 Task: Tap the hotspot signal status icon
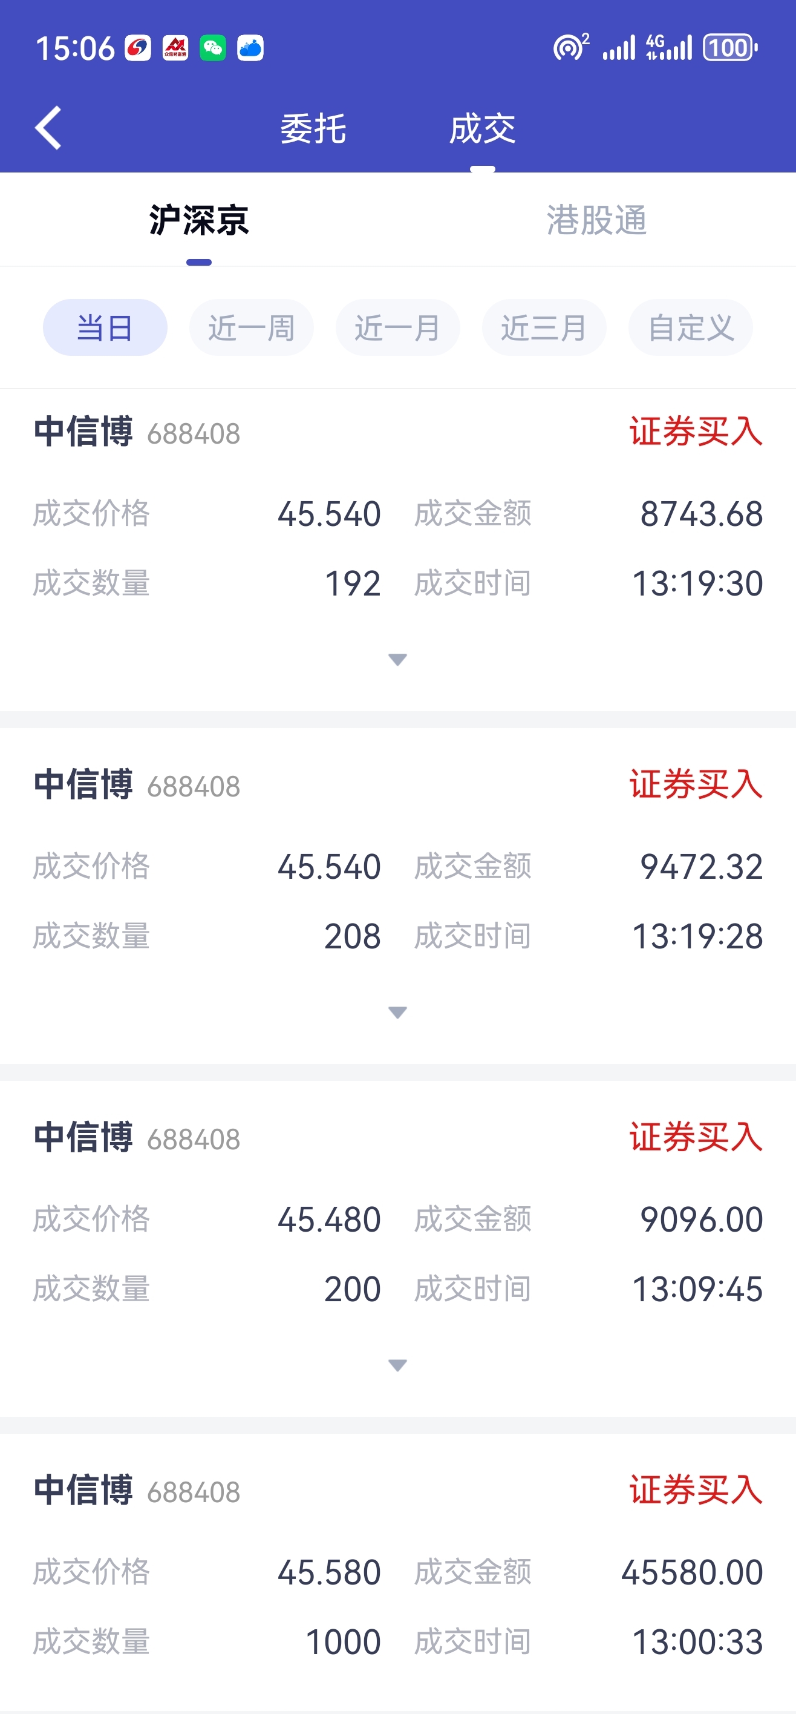(x=571, y=47)
